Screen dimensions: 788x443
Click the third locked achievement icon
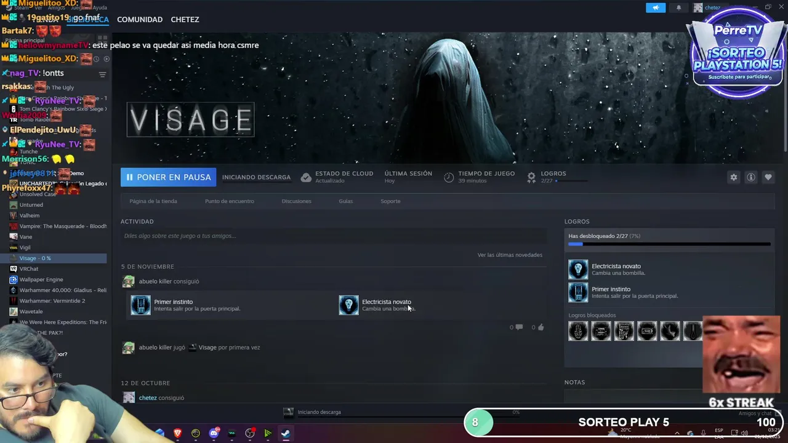624,331
